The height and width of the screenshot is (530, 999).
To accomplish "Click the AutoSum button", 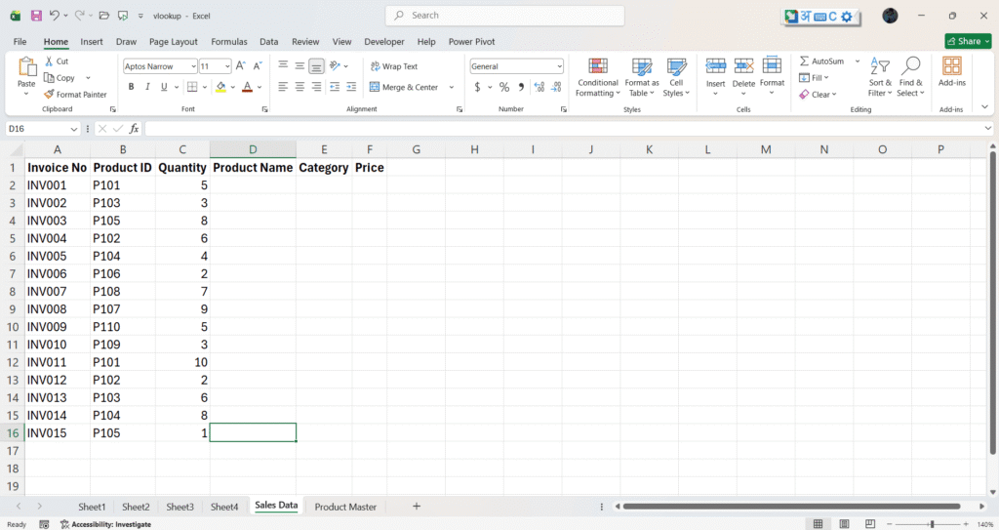I will (822, 61).
